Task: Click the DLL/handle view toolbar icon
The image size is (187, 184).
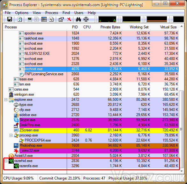Action: 51,19
